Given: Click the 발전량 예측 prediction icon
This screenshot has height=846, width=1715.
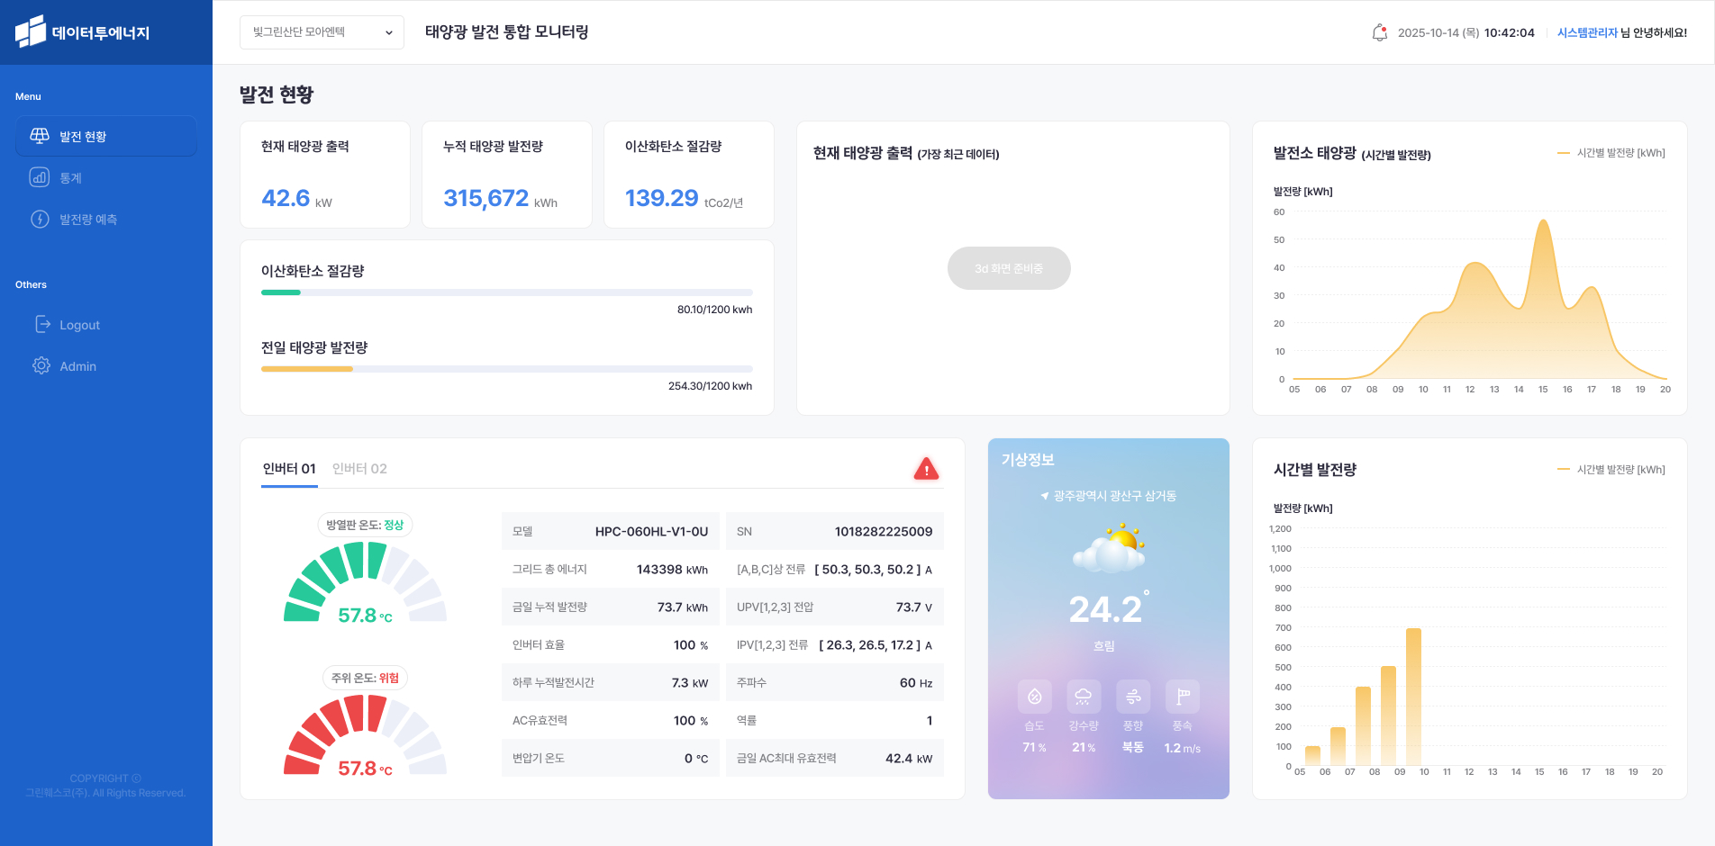Looking at the screenshot, I should (x=40, y=219).
